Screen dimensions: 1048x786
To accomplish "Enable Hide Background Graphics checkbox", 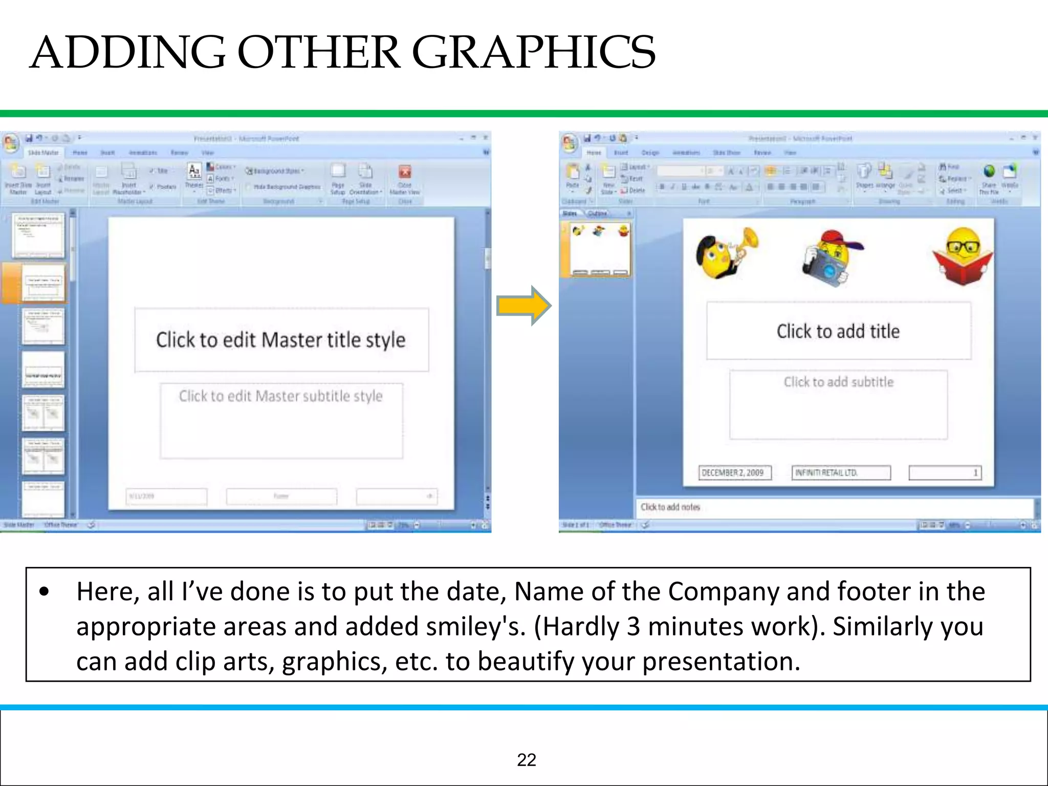I will (249, 187).
